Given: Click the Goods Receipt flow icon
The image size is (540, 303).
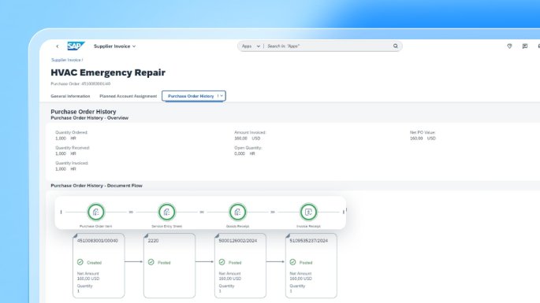Looking at the screenshot, I should click(237, 212).
